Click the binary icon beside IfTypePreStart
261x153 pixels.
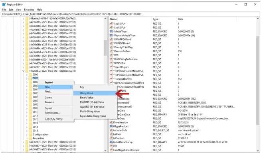click(x=111, y=126)
